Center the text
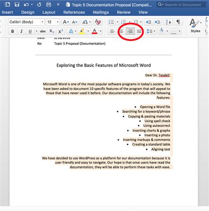 (121, 31)
